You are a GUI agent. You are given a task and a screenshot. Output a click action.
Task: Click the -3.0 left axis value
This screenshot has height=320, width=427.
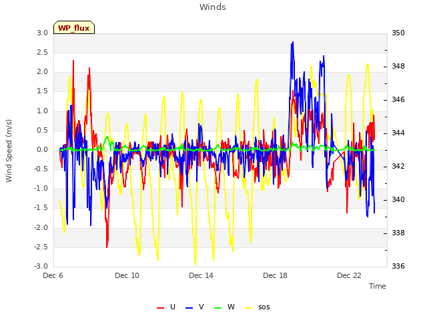pyautogui.click(x=41, y=266)
